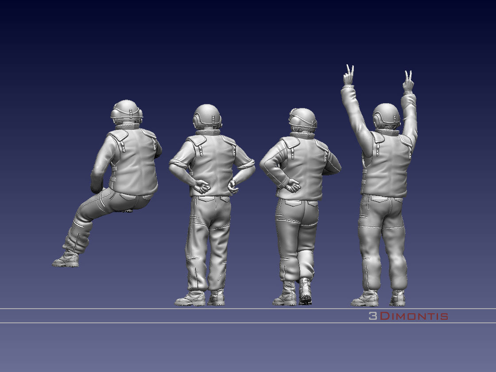496x372 pixels.
Task: Click the 3Dimontis brand text
Action: click(408, 316)
